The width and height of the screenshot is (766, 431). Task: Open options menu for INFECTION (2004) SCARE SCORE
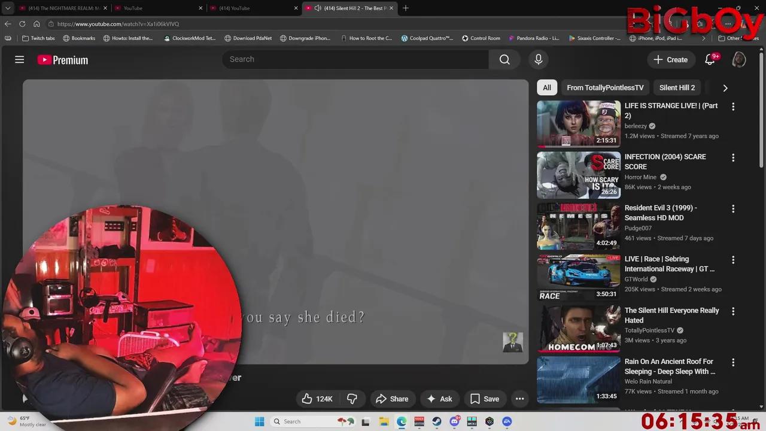point(733,157)
